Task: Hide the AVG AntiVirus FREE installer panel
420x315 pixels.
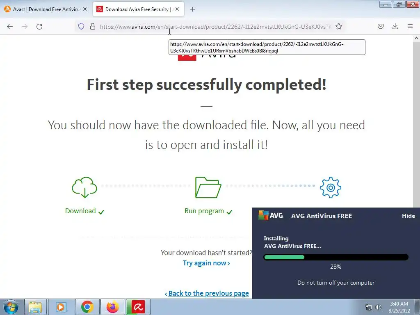Action: pos(408,216)
